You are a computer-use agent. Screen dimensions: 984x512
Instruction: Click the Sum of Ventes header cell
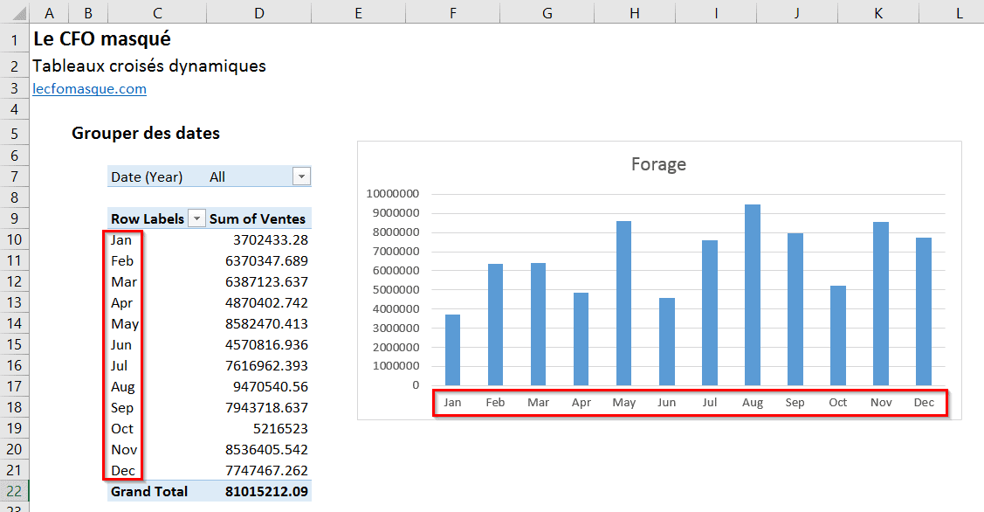(258, 218)
